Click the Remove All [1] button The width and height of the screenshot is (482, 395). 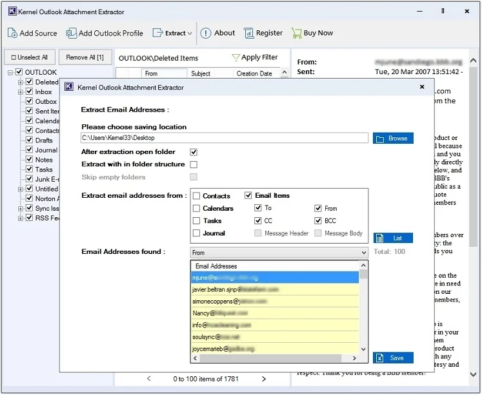tap(85, 57)
